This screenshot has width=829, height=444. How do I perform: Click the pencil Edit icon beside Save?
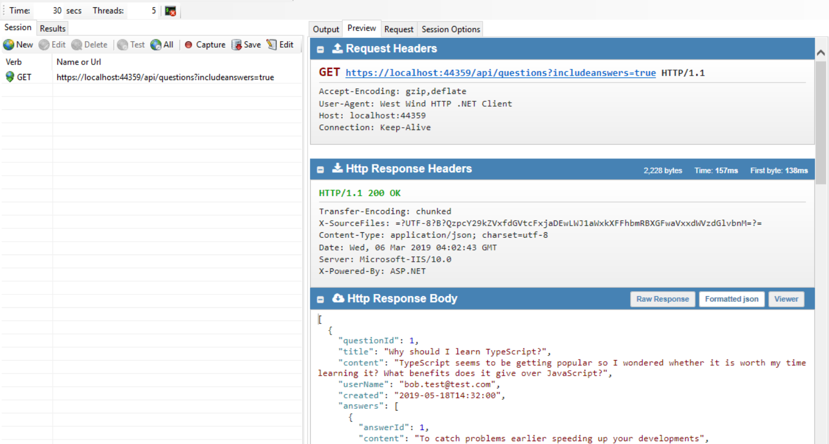click(272, 45)
